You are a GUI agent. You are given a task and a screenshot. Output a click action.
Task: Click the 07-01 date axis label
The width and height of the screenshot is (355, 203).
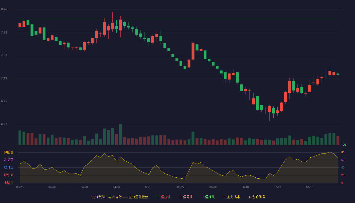(x=277, y=187)
